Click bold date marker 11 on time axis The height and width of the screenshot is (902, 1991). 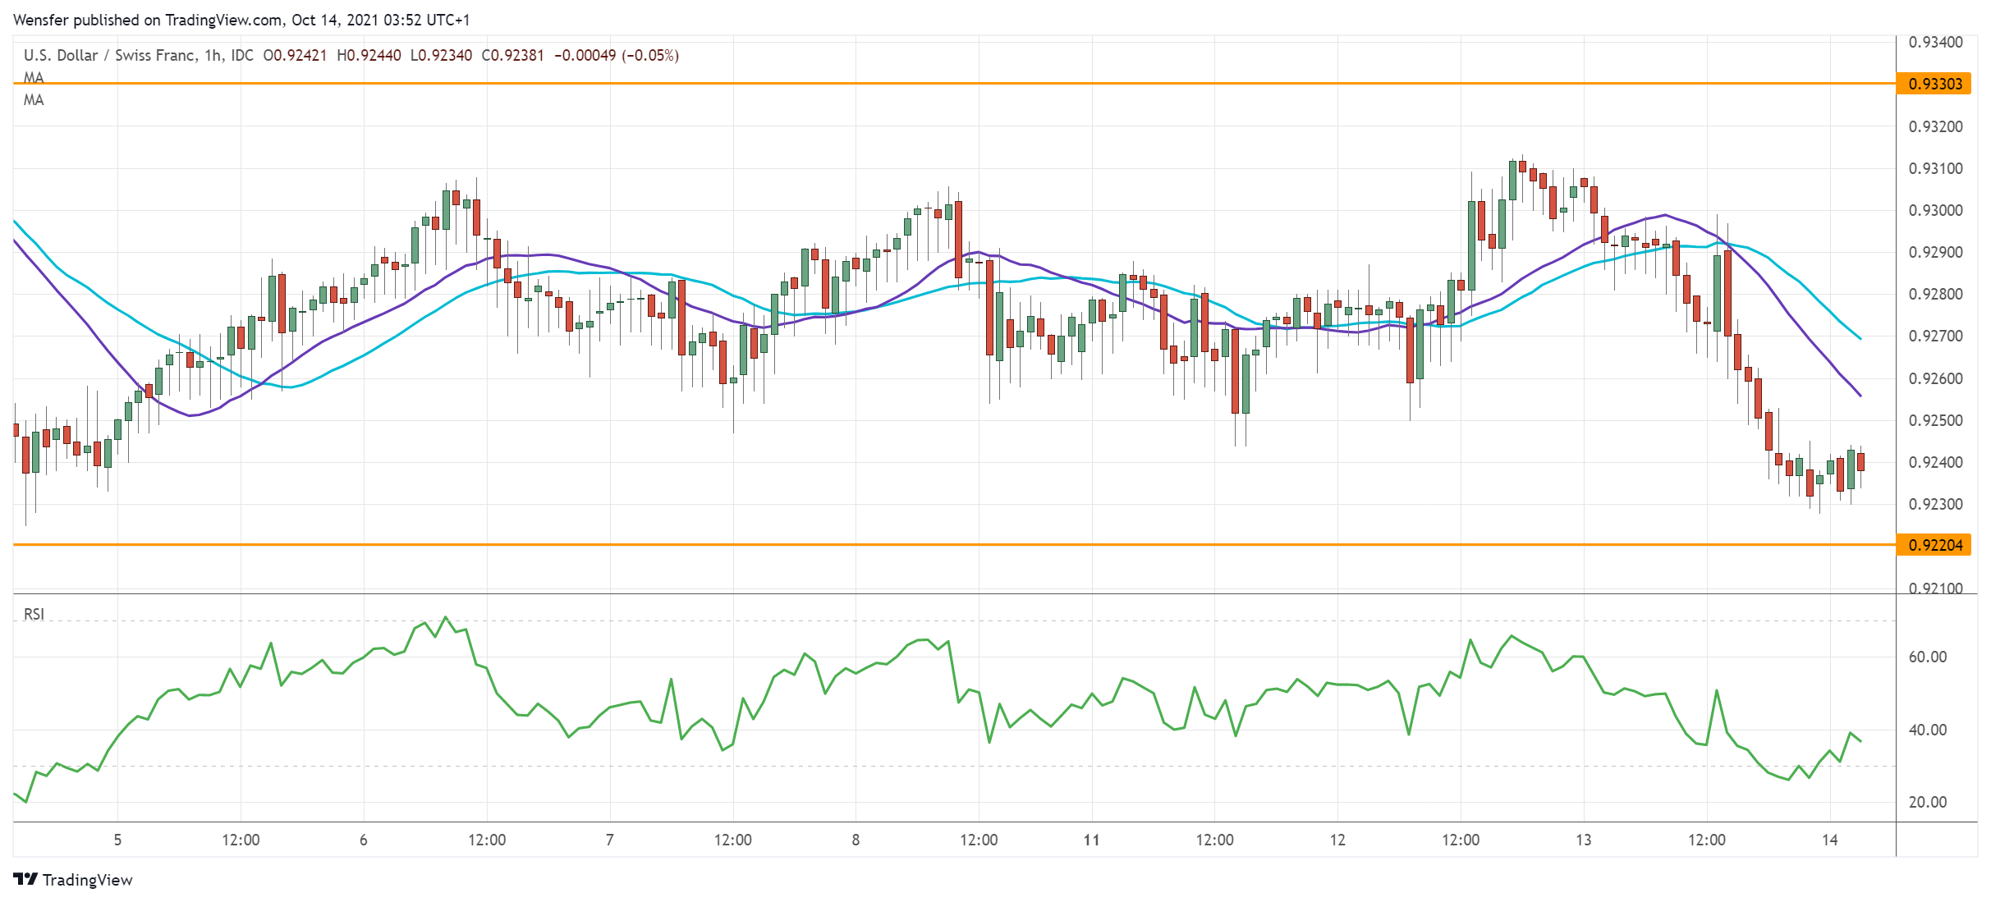1091,840
